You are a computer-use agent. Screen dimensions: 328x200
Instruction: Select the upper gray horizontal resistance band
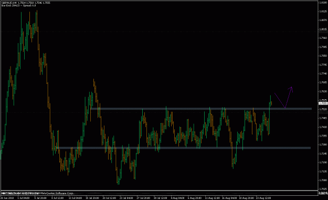(x=201, y=109)
